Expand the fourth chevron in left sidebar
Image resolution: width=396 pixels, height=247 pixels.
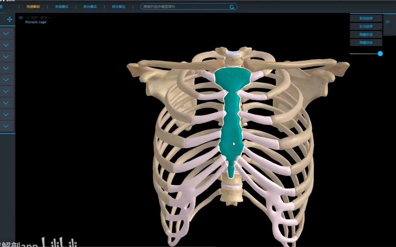6,68
